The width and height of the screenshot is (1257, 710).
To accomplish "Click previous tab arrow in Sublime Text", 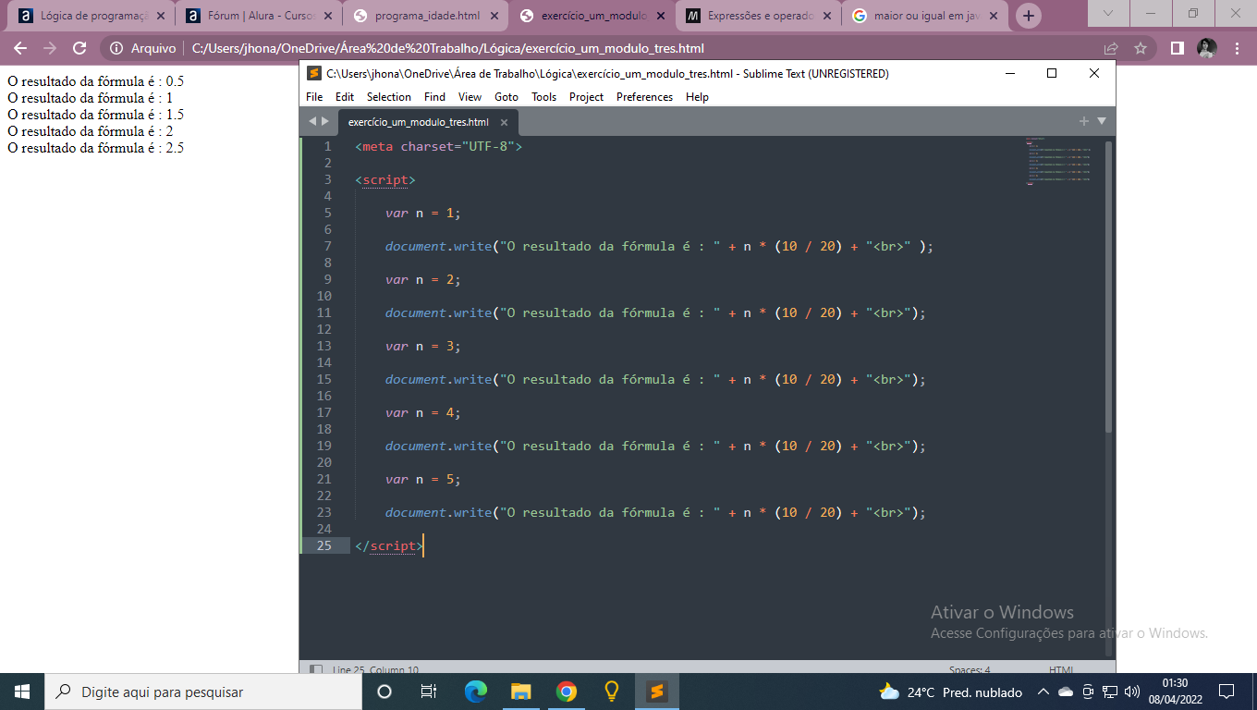I will [x=312, y=121].
